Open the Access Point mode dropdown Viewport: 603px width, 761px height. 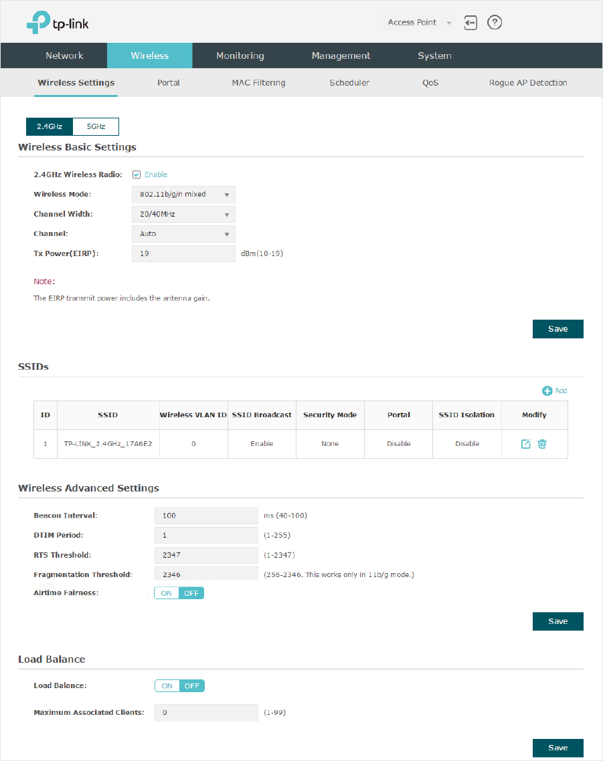417,22
